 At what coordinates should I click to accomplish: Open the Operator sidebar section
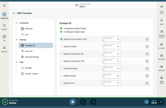tap(4, 49)
